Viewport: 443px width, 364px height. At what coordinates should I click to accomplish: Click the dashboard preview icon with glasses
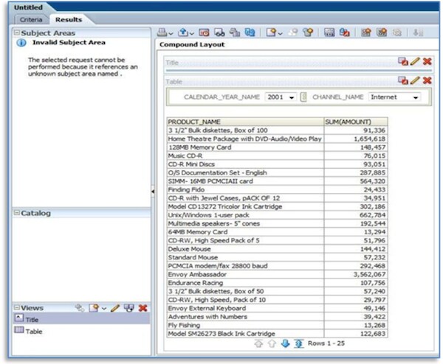pyautogui.click(x=219, y=32)
